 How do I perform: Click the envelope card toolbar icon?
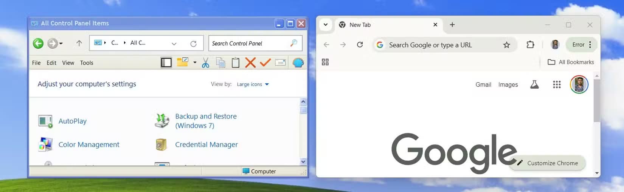click(x=280, y=63)
